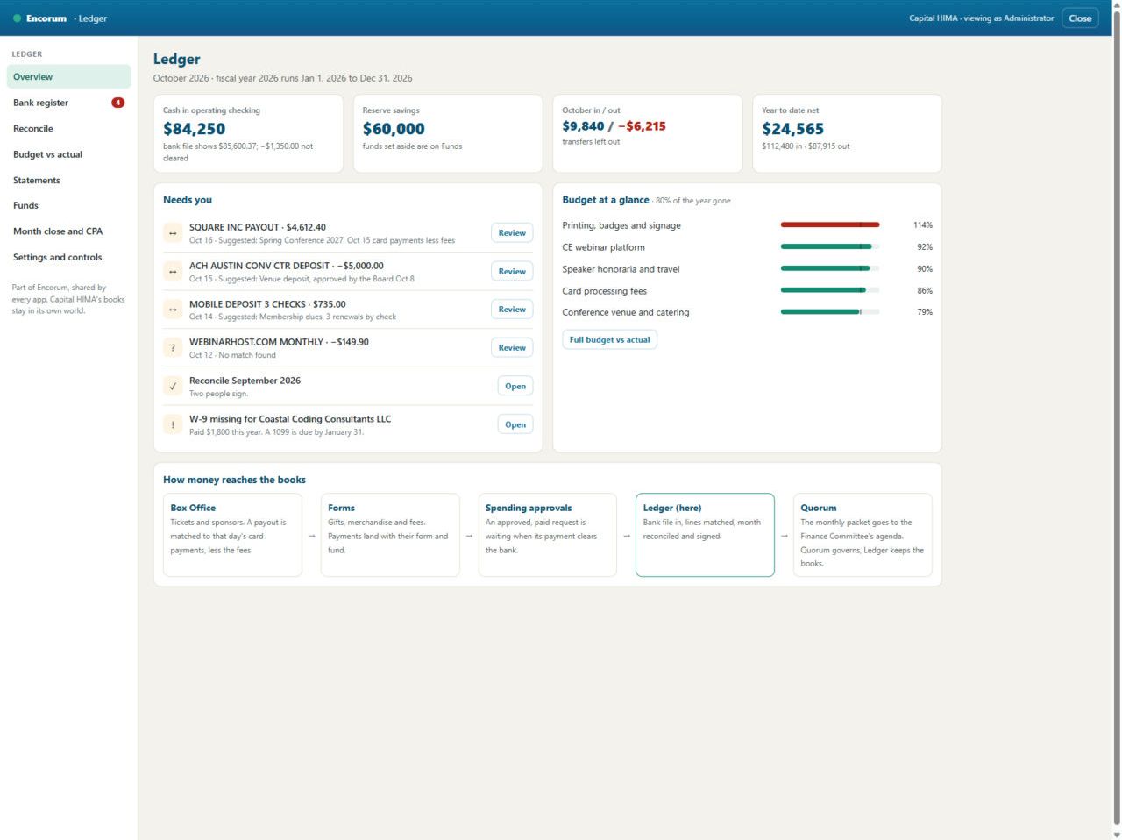Click the green Encorum logo dot

(17, 18)
